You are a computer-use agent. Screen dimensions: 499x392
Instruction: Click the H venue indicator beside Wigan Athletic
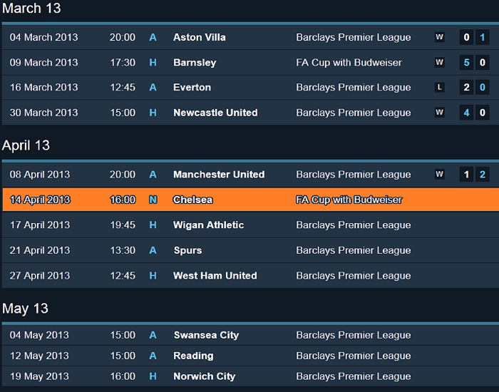153,225
